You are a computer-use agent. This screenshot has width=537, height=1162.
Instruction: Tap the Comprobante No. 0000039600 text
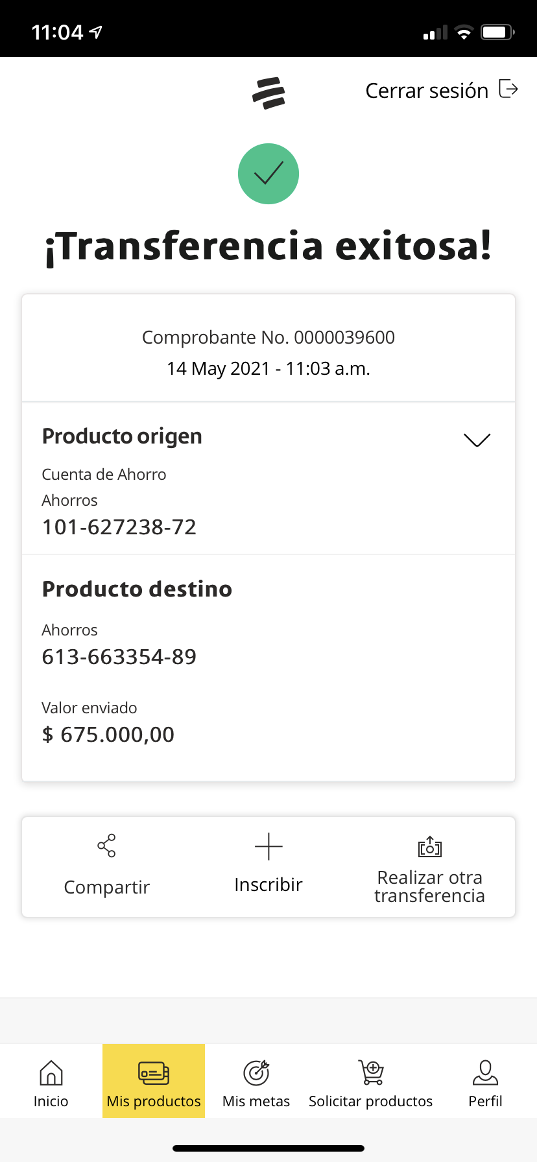(x=268, y=337)
